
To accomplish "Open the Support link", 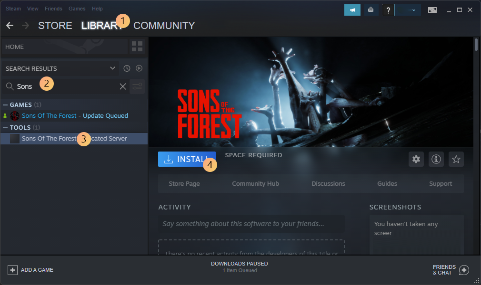I will (x=441, y=184).
